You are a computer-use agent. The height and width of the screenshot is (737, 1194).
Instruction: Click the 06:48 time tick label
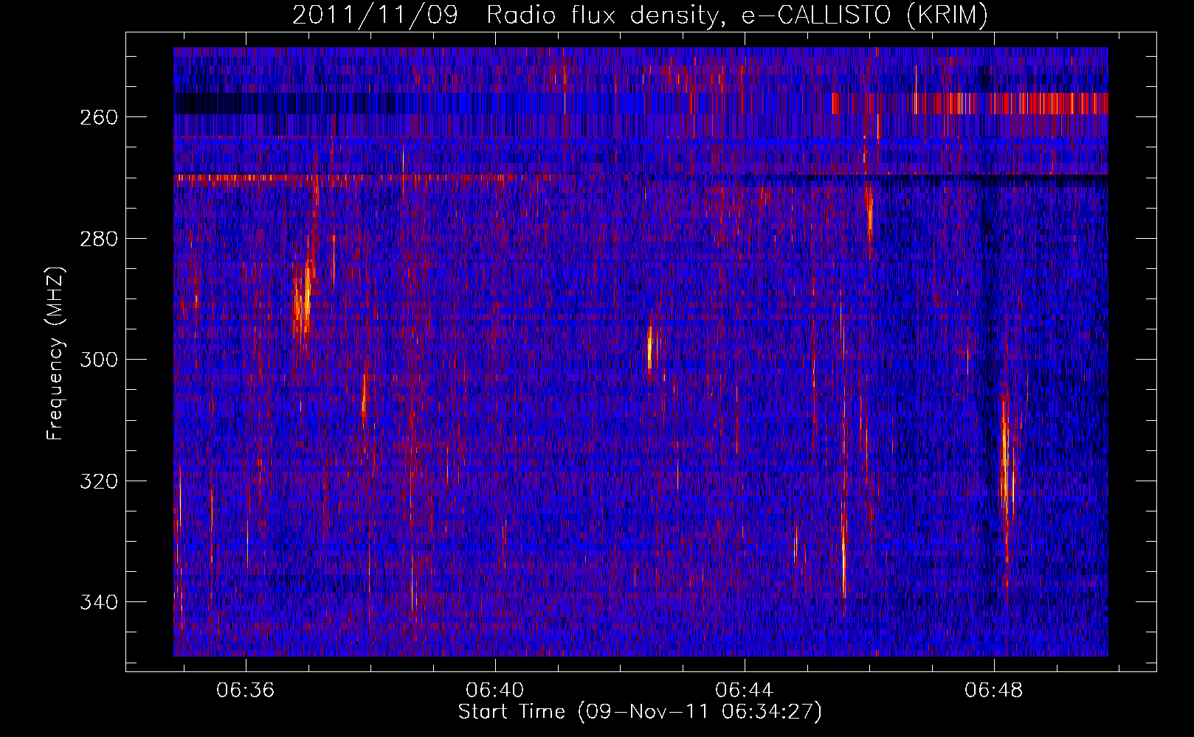point(994,691)
